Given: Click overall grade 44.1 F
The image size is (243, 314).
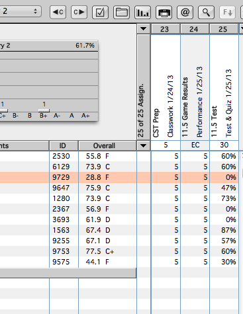Looking at the screenshot, I should 97,262.
